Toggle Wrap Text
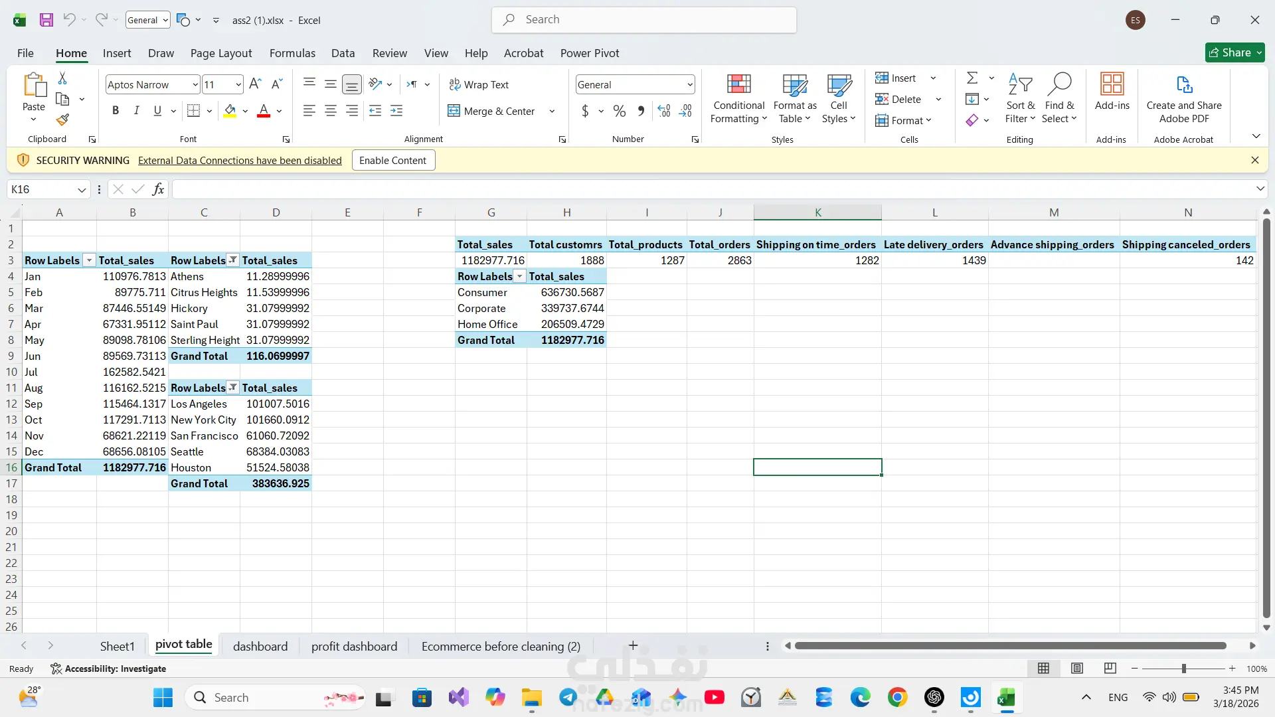This screenshot has height=717, width=1275. pos(479,84)
